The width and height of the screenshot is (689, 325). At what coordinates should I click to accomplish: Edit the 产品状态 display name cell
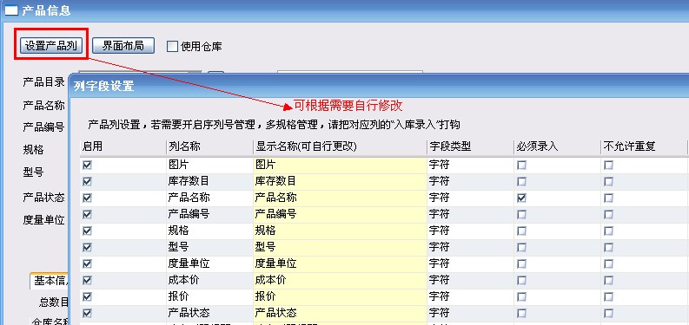340,313
